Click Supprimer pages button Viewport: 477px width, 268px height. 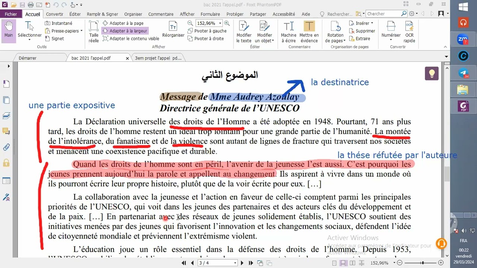point(362,31)
